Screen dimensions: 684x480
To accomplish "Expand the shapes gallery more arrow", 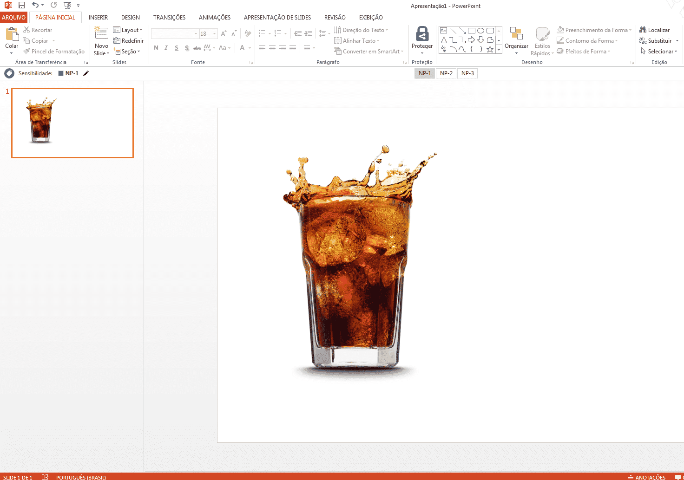I will [499, 49].
